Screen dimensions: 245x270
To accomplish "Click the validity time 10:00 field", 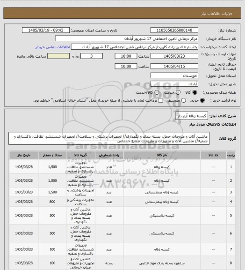I will click(126, 66).
